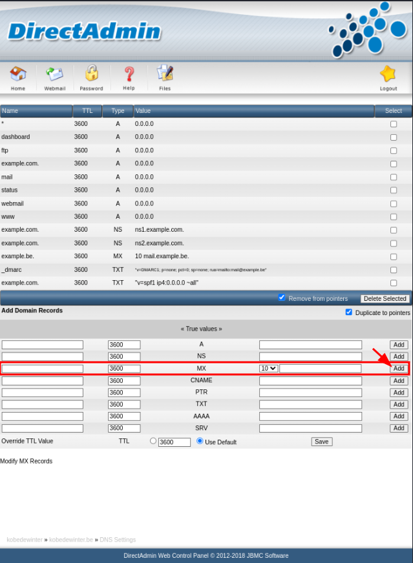This screenshot has height=563, width=413.
Task: Focus the AAAA record value field
Action: 311,416
